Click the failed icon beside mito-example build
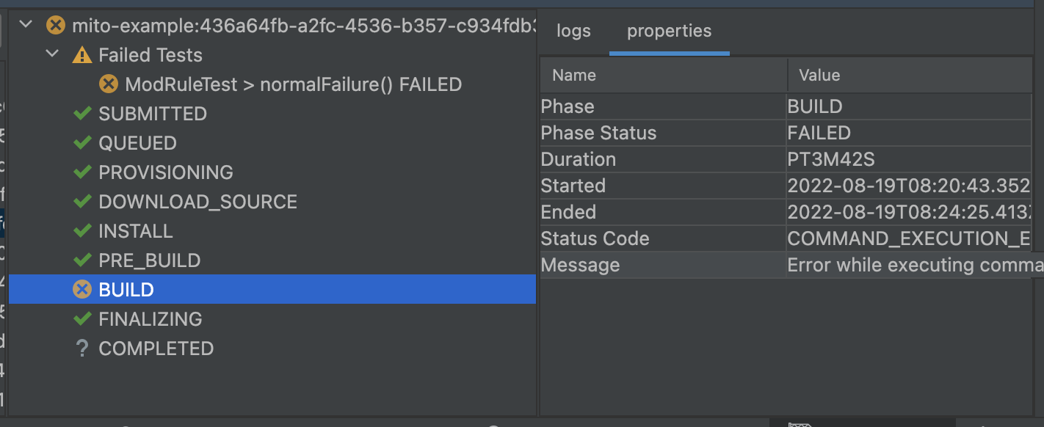This screenshot has width=1044, height=427. point(55,26)
